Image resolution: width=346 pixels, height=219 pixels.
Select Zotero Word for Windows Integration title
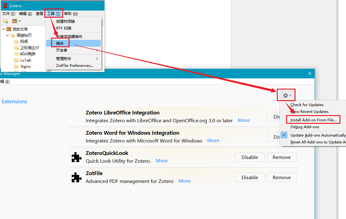click(132, 133)
